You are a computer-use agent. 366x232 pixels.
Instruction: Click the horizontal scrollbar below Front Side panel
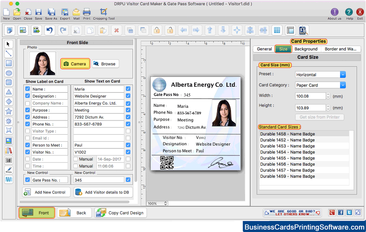click(75, 202)
